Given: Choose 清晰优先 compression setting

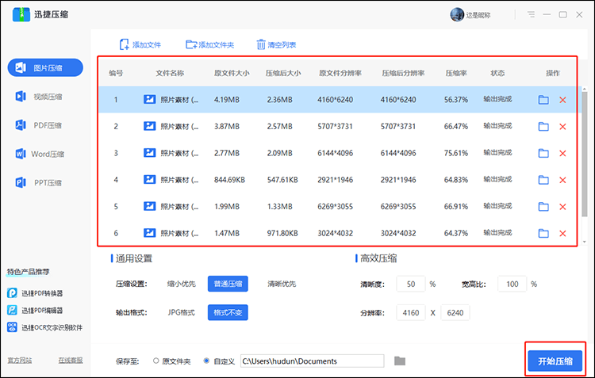Looking at the screenshot, I should point(282,284).
